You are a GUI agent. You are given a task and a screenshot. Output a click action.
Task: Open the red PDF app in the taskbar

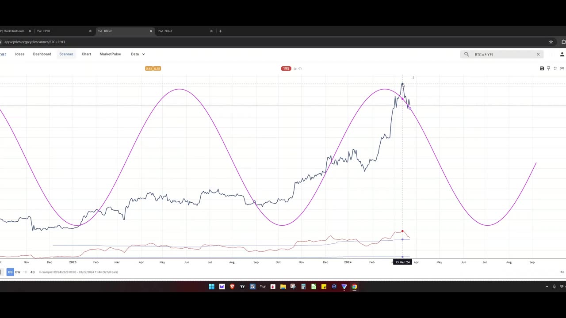click(273, 287)
